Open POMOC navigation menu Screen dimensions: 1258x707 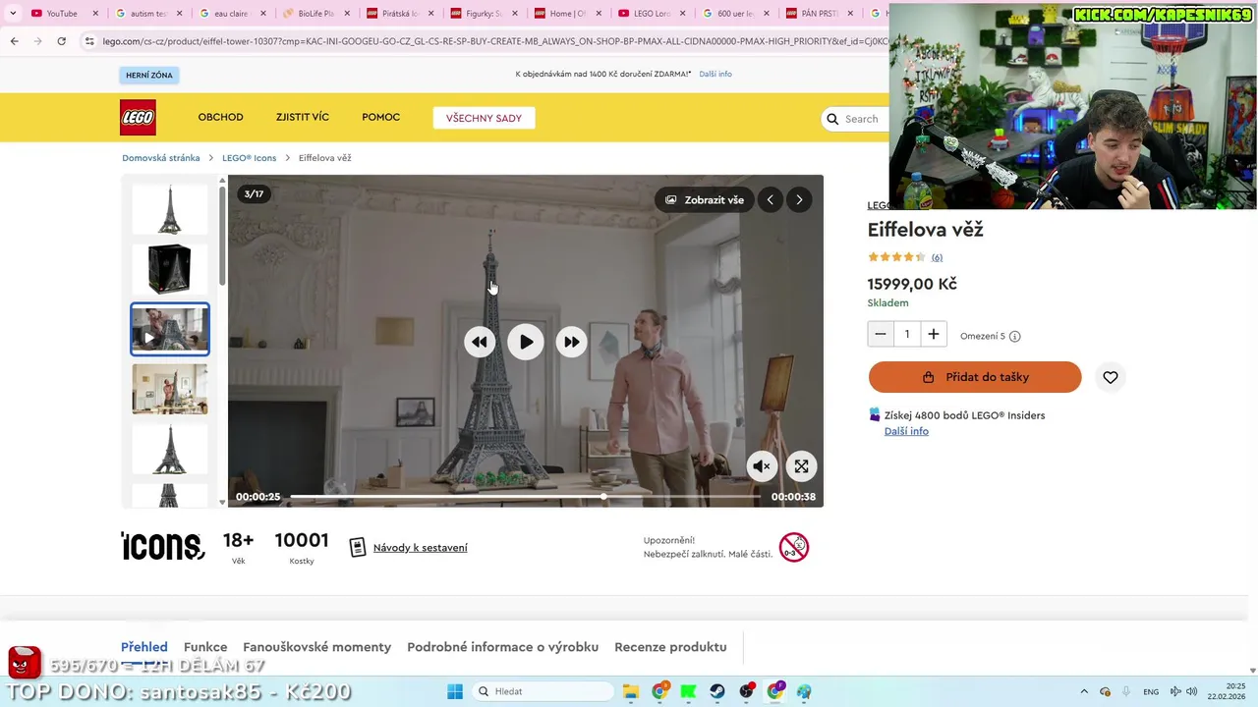point(380,118)
